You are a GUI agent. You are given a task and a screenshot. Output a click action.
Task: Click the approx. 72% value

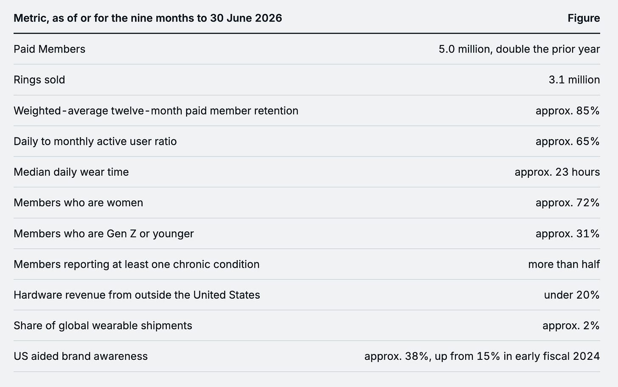pyautogui.click(x=567, y=203)
